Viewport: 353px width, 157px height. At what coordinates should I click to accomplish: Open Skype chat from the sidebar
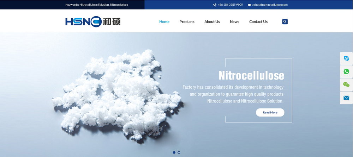pyautogui.click(x=346, y=58)
